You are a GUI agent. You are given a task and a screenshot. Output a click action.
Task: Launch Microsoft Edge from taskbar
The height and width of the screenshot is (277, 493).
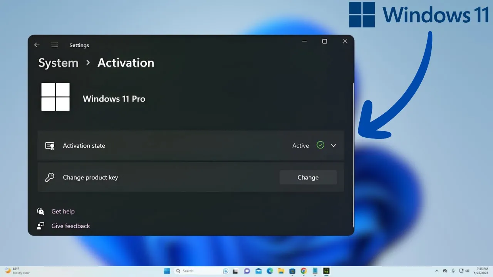coord(270,271)
